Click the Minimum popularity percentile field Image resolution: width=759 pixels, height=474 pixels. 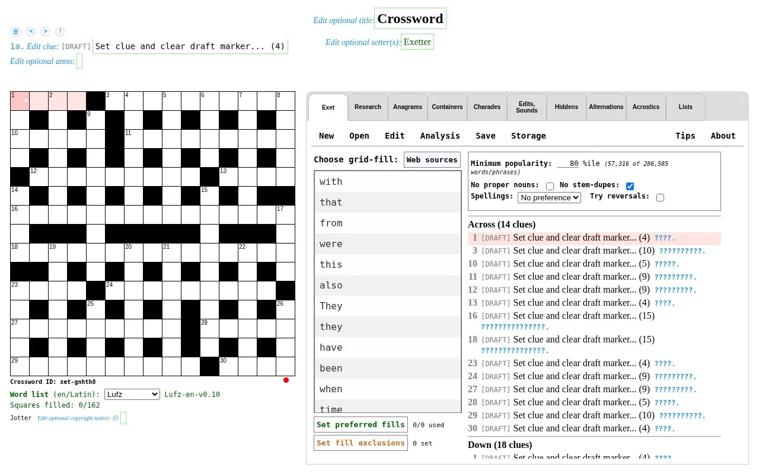(568, 164)
